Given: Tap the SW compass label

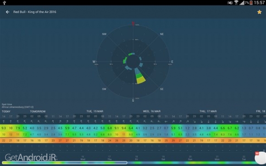Looking at the screenshot, I should 104,89.
